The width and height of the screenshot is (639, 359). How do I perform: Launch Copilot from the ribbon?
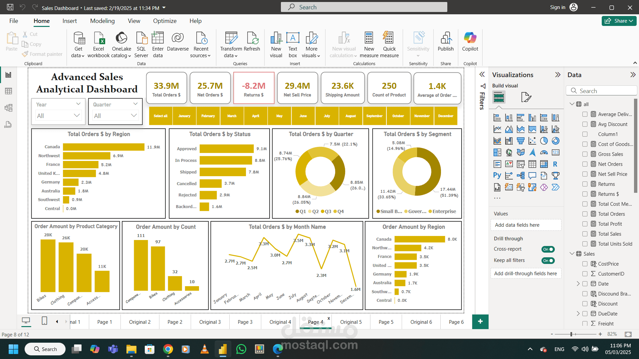[x=470, y=39]
